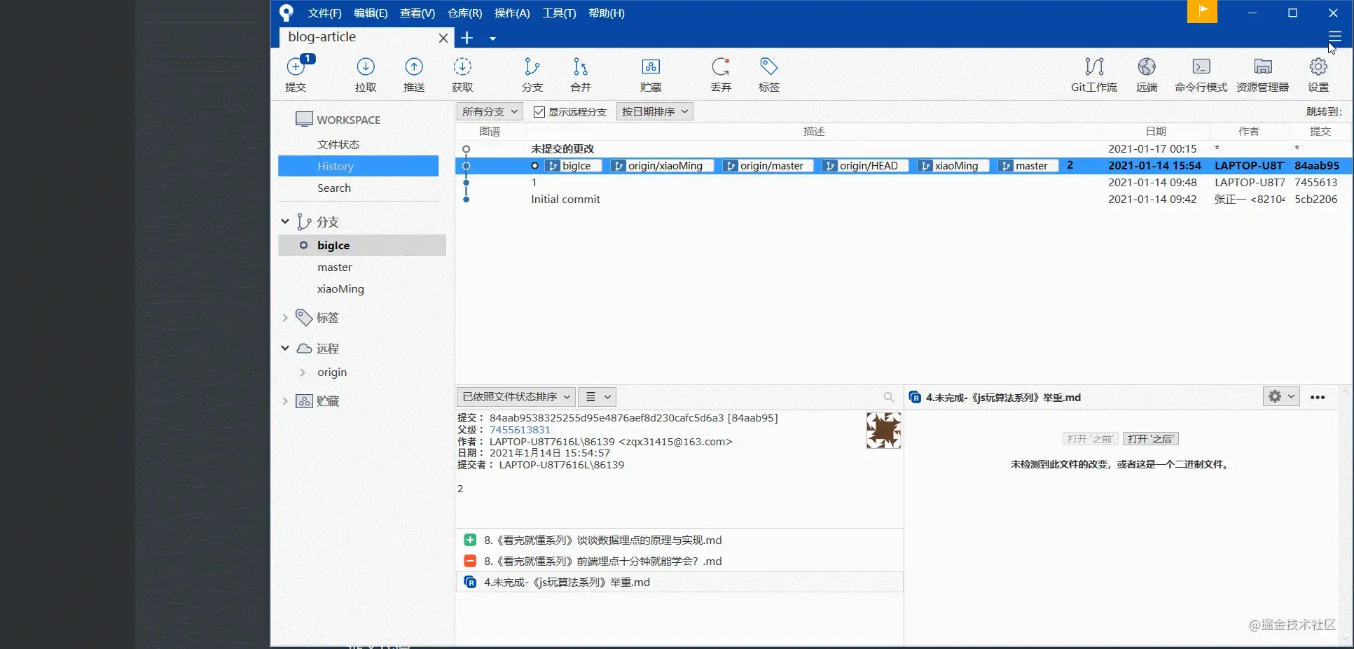Expand the 标签 section in sidebar

click(x=285, y=317)
